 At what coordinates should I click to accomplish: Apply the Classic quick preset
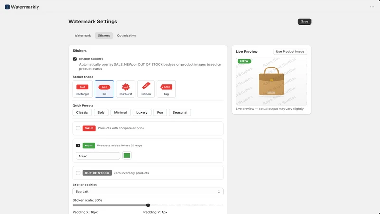click(82, 112)
